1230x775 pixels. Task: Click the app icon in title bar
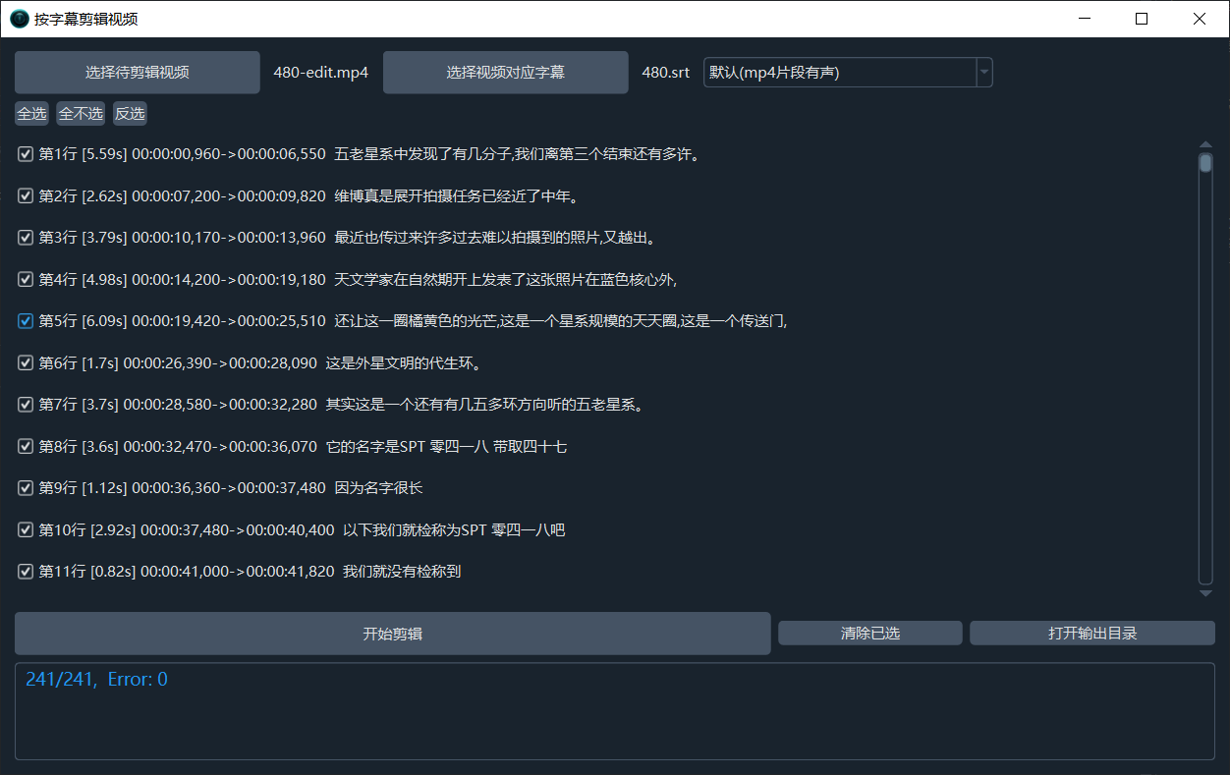click(x=19, y=19)
